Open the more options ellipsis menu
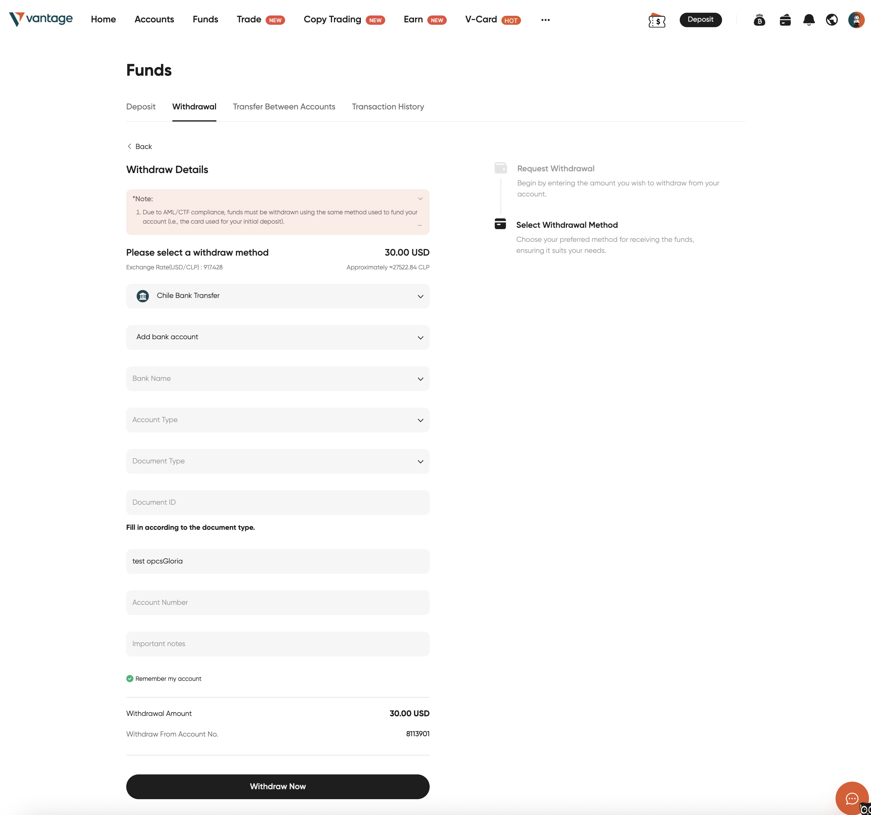Screen dimensions: 871x815 click(x=546, y=20)
